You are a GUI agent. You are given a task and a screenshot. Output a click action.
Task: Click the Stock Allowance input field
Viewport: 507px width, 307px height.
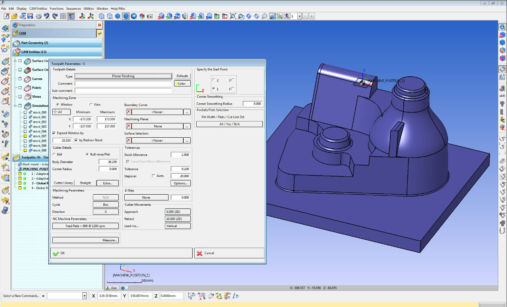[180, 155]
